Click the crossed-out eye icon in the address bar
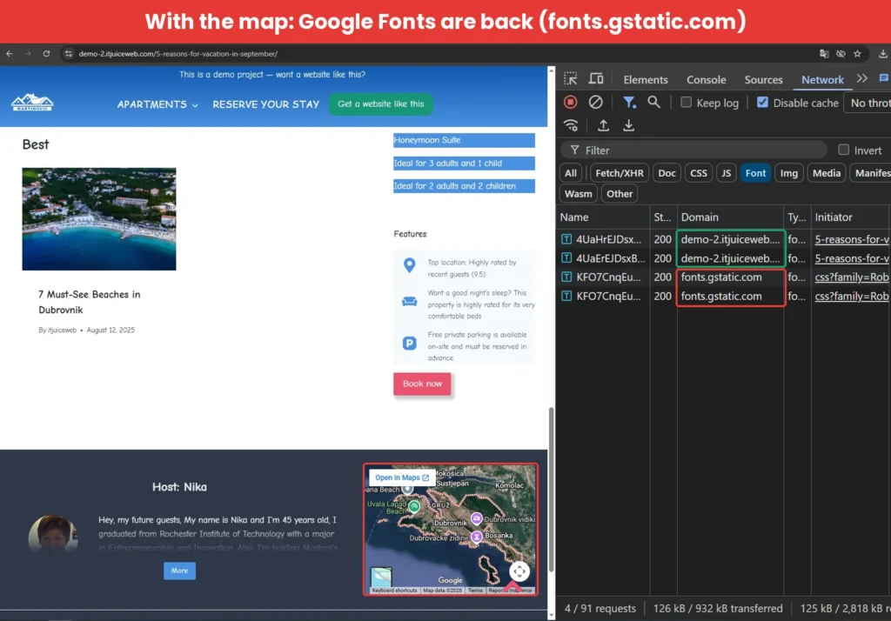 click(x=841, y=53)
